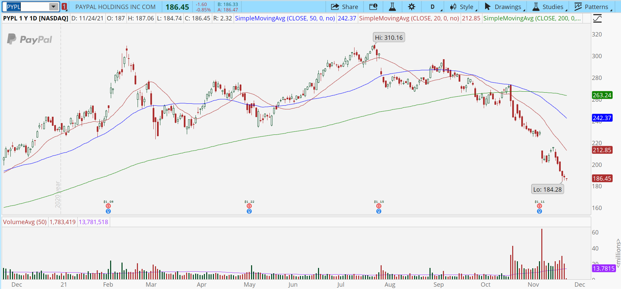Click the -0.85% change value

[x=203, y=10]
